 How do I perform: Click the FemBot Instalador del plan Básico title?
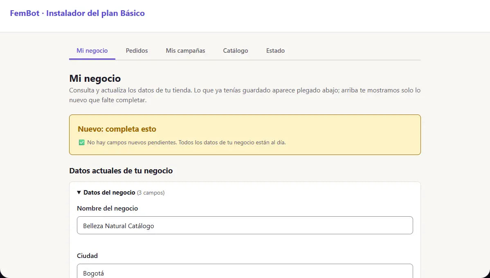(x=77, y=13)
